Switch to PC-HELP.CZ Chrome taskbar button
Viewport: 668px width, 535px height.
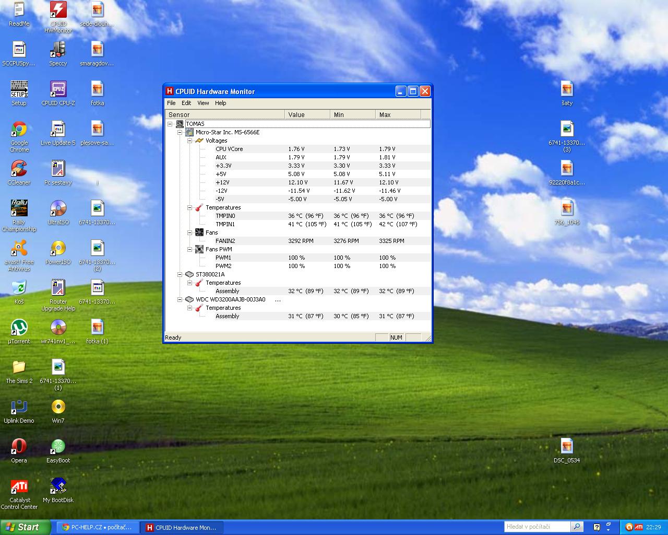pyautogui.click(x=98, y=527)
